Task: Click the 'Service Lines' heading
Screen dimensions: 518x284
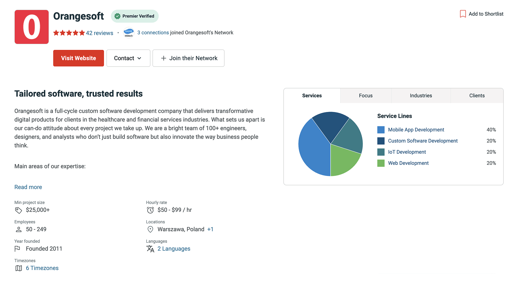Action: click(x=395, y=116)
